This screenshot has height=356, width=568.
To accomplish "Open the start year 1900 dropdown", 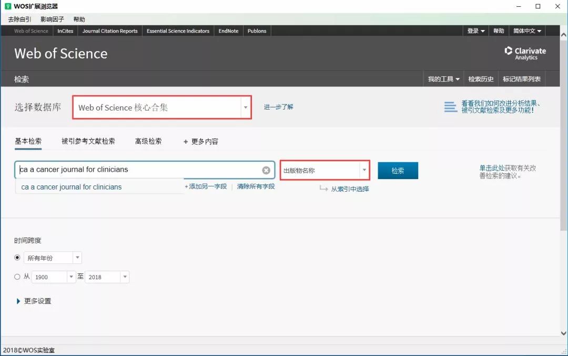I will click(71, 277).
